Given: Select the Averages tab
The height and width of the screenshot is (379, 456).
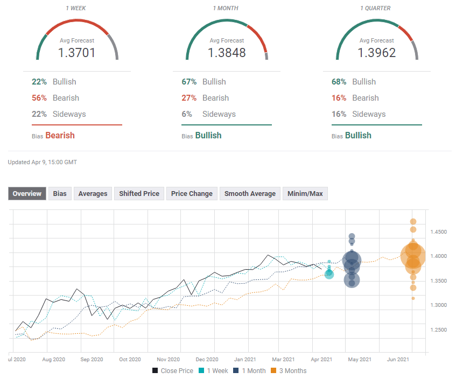Looking at the screenshot, I should 93,194.
